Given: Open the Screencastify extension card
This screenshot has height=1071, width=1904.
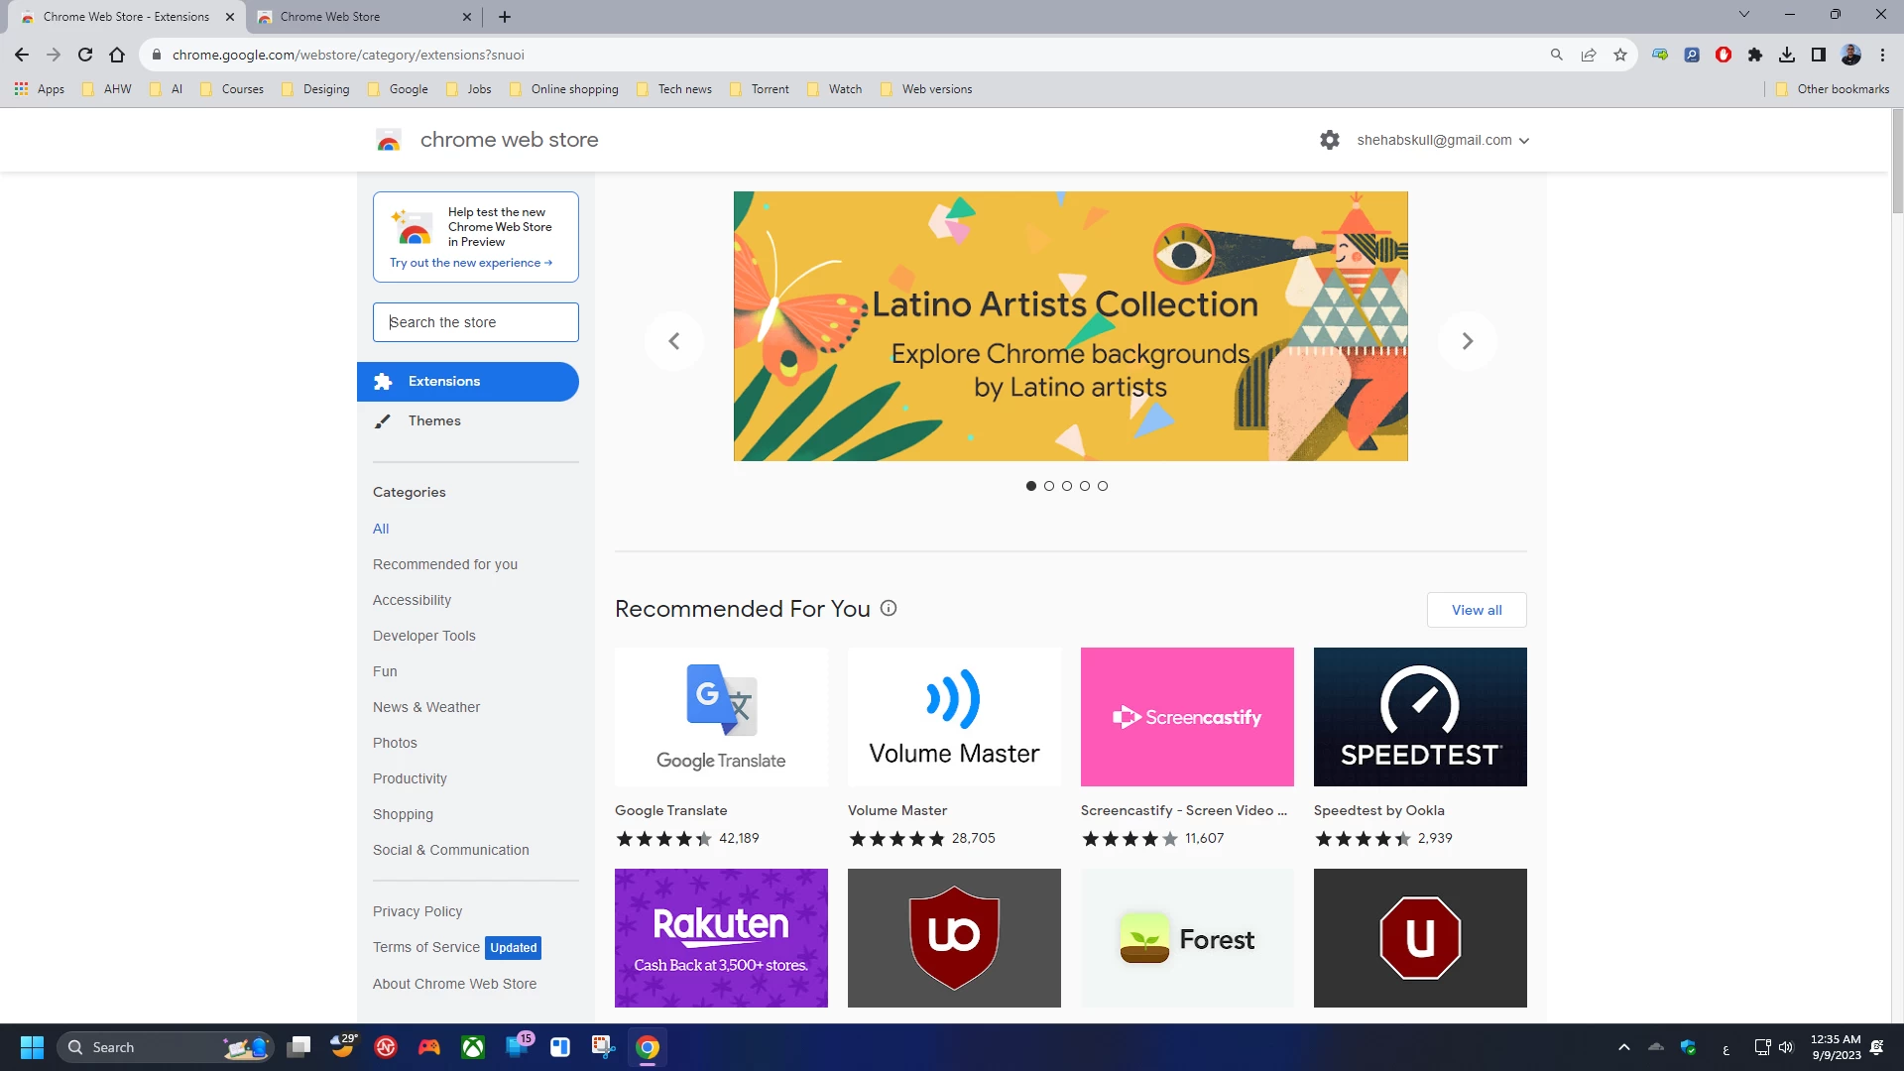Looking at the screenshot, I should tap(1187, 749).
